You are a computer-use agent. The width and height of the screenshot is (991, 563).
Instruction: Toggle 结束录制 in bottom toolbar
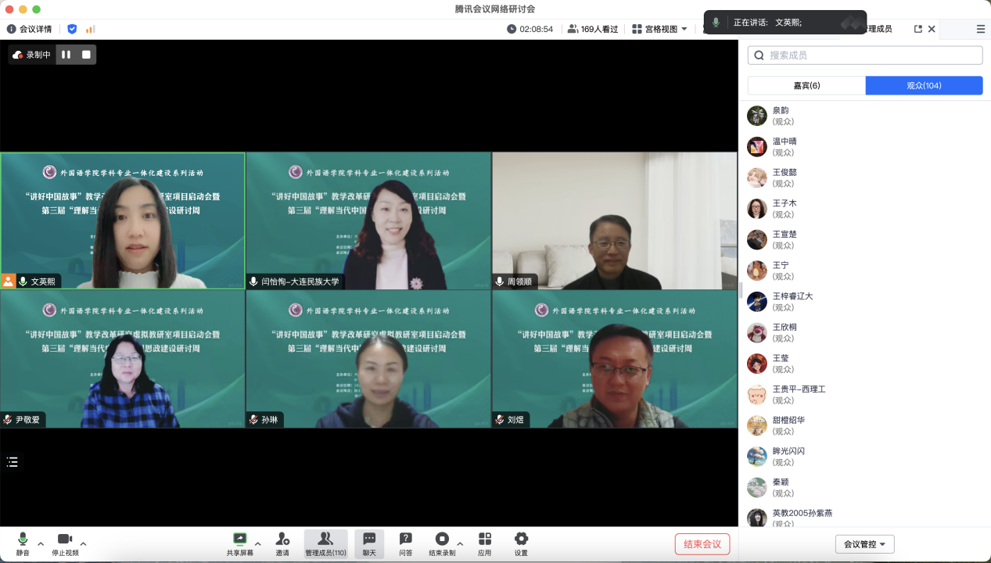point(442,540)
